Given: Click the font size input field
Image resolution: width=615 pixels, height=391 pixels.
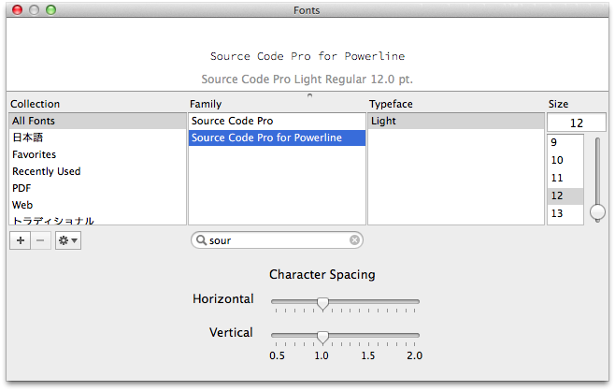Looking at the screenshot, I should point(576,123).
